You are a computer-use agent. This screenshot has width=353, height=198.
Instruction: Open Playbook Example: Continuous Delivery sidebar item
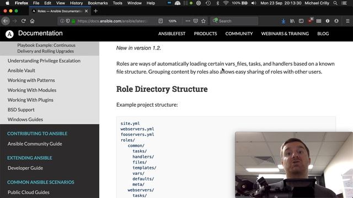coord(46,48)
